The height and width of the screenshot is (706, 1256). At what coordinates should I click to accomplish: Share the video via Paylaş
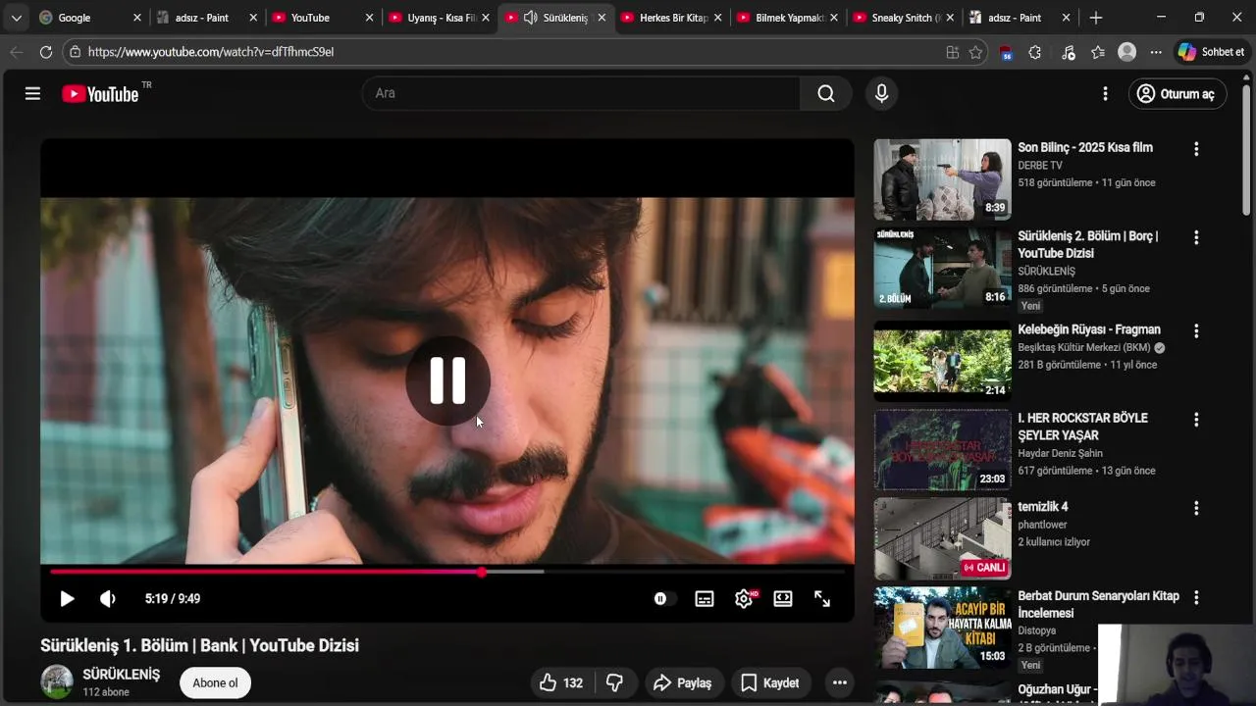point(683,682)
